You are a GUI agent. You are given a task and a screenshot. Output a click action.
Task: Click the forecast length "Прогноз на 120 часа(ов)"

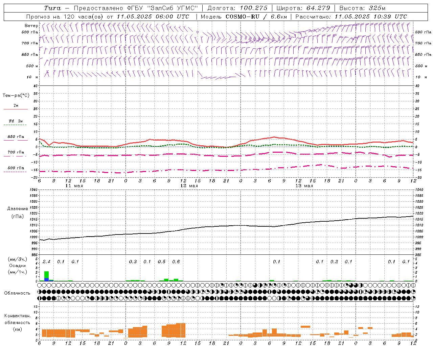[65, 17]
